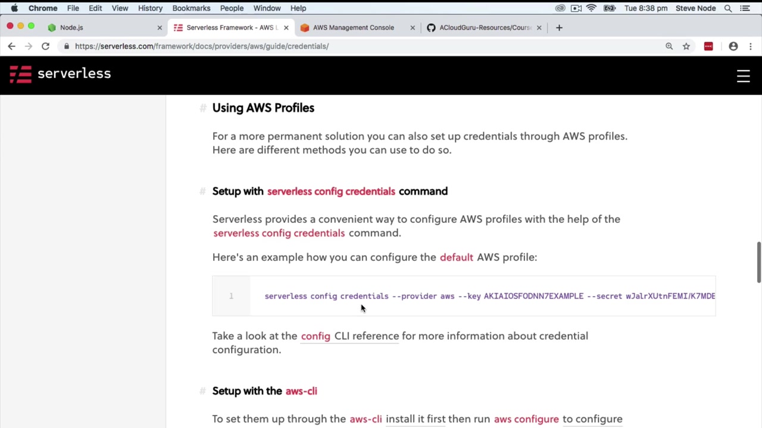
Task: Open the File menu
Action: point(73,8)
